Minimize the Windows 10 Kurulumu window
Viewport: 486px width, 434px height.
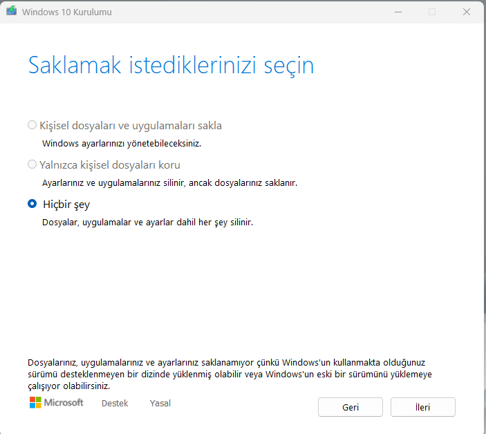[x=398, y=12]
